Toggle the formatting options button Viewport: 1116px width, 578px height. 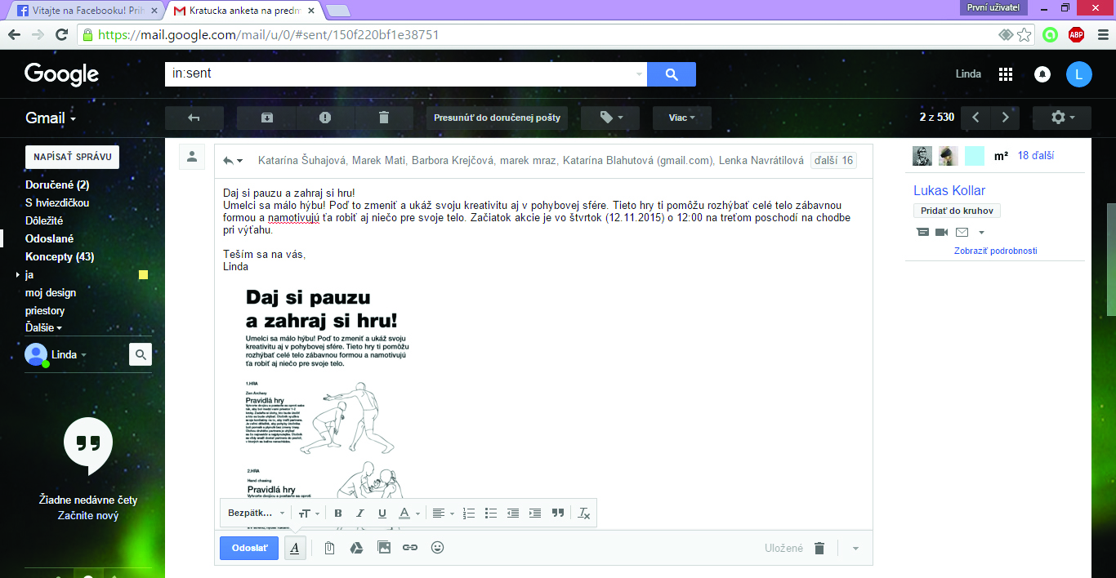[x=294, y=548]
